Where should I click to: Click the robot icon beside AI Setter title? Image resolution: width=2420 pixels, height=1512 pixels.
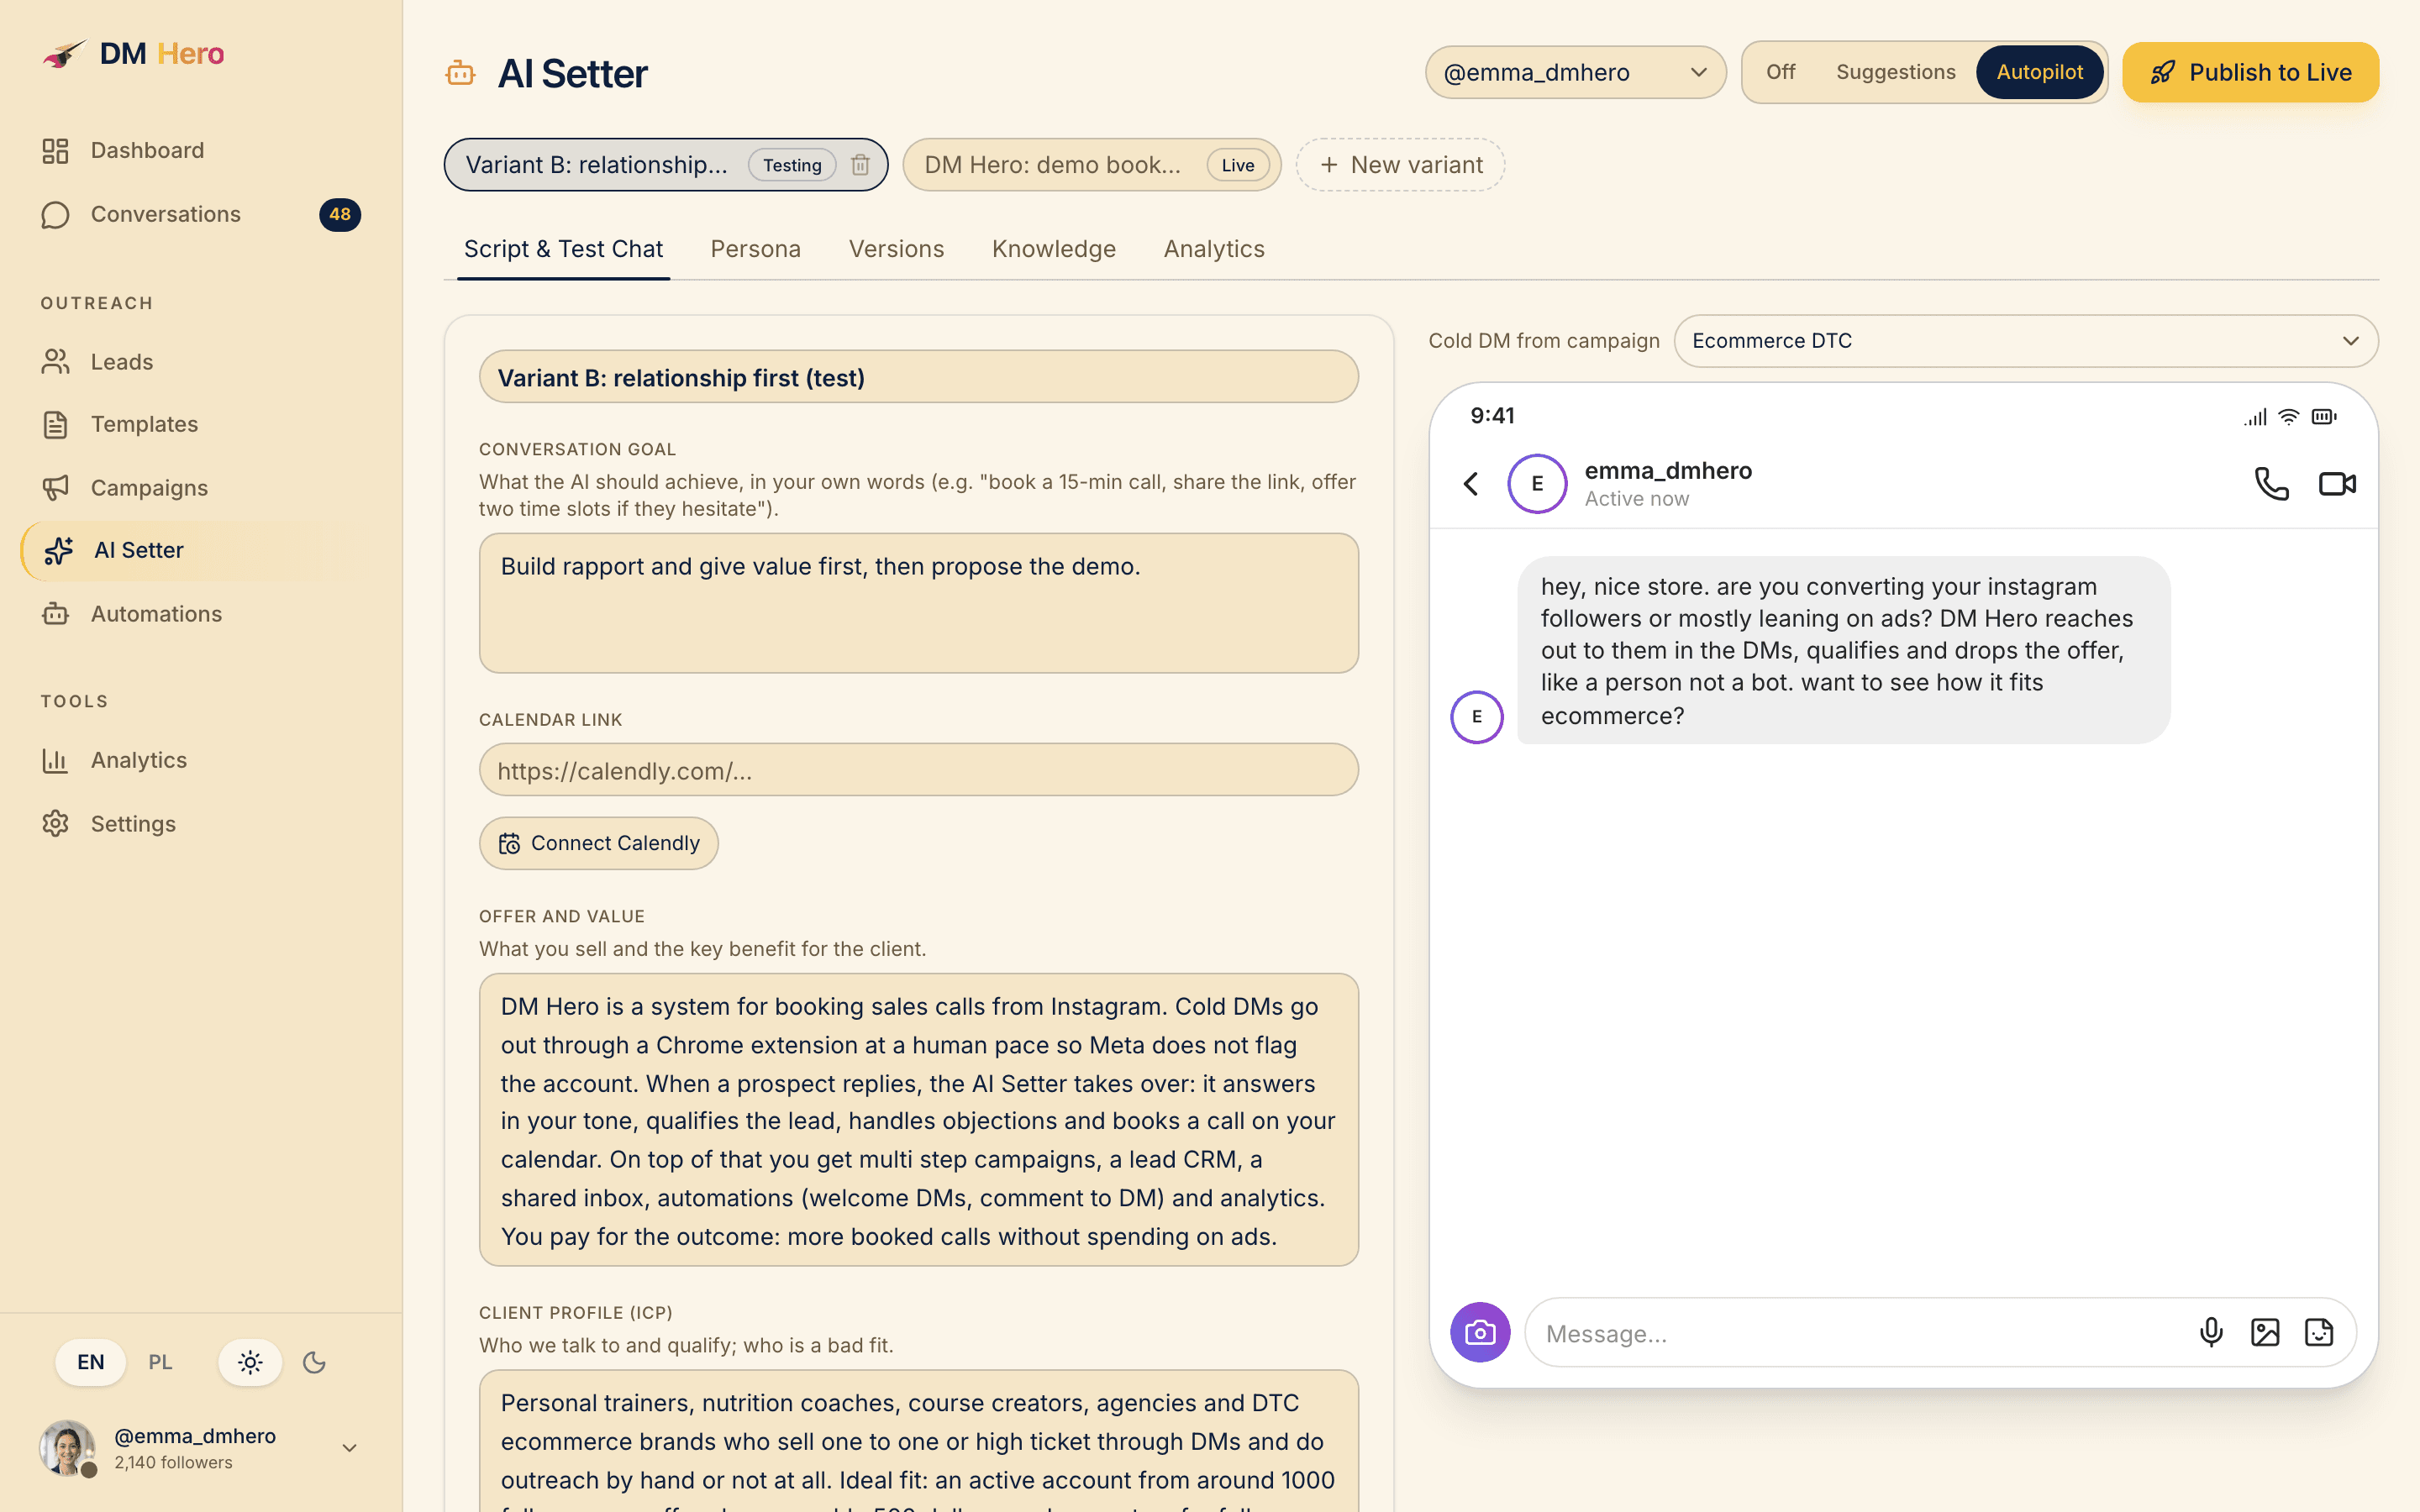pyautogui.click(x=460, y=73)
